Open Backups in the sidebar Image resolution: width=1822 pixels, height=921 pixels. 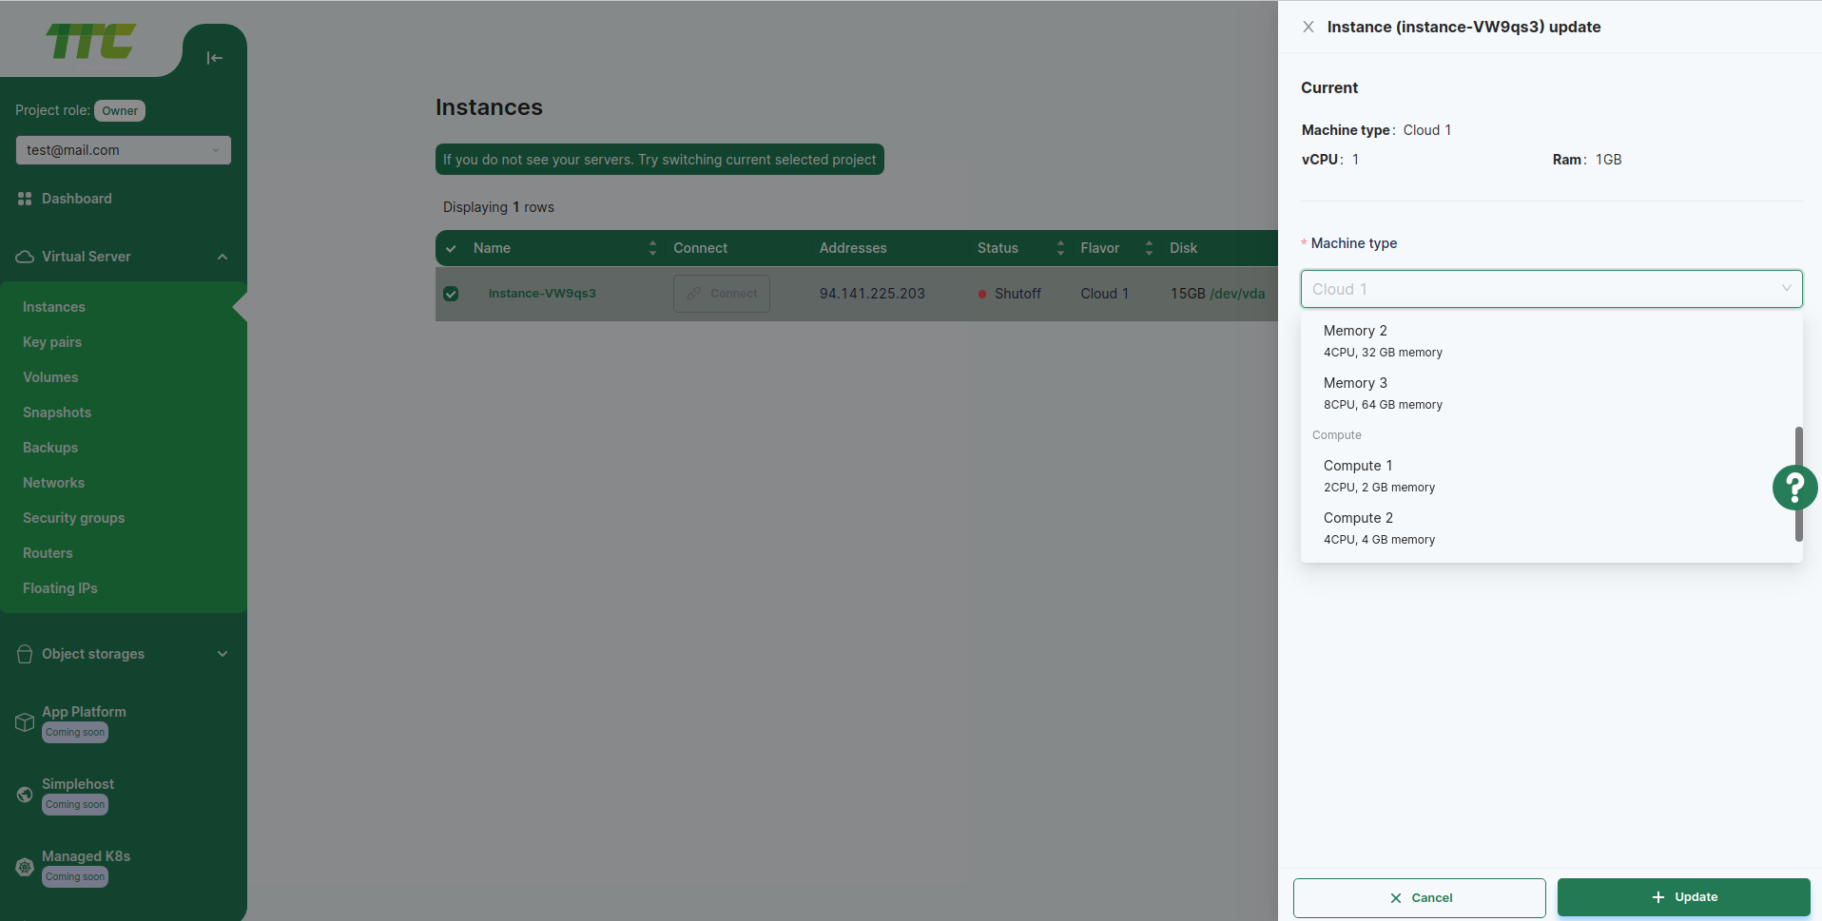(50, 448)
